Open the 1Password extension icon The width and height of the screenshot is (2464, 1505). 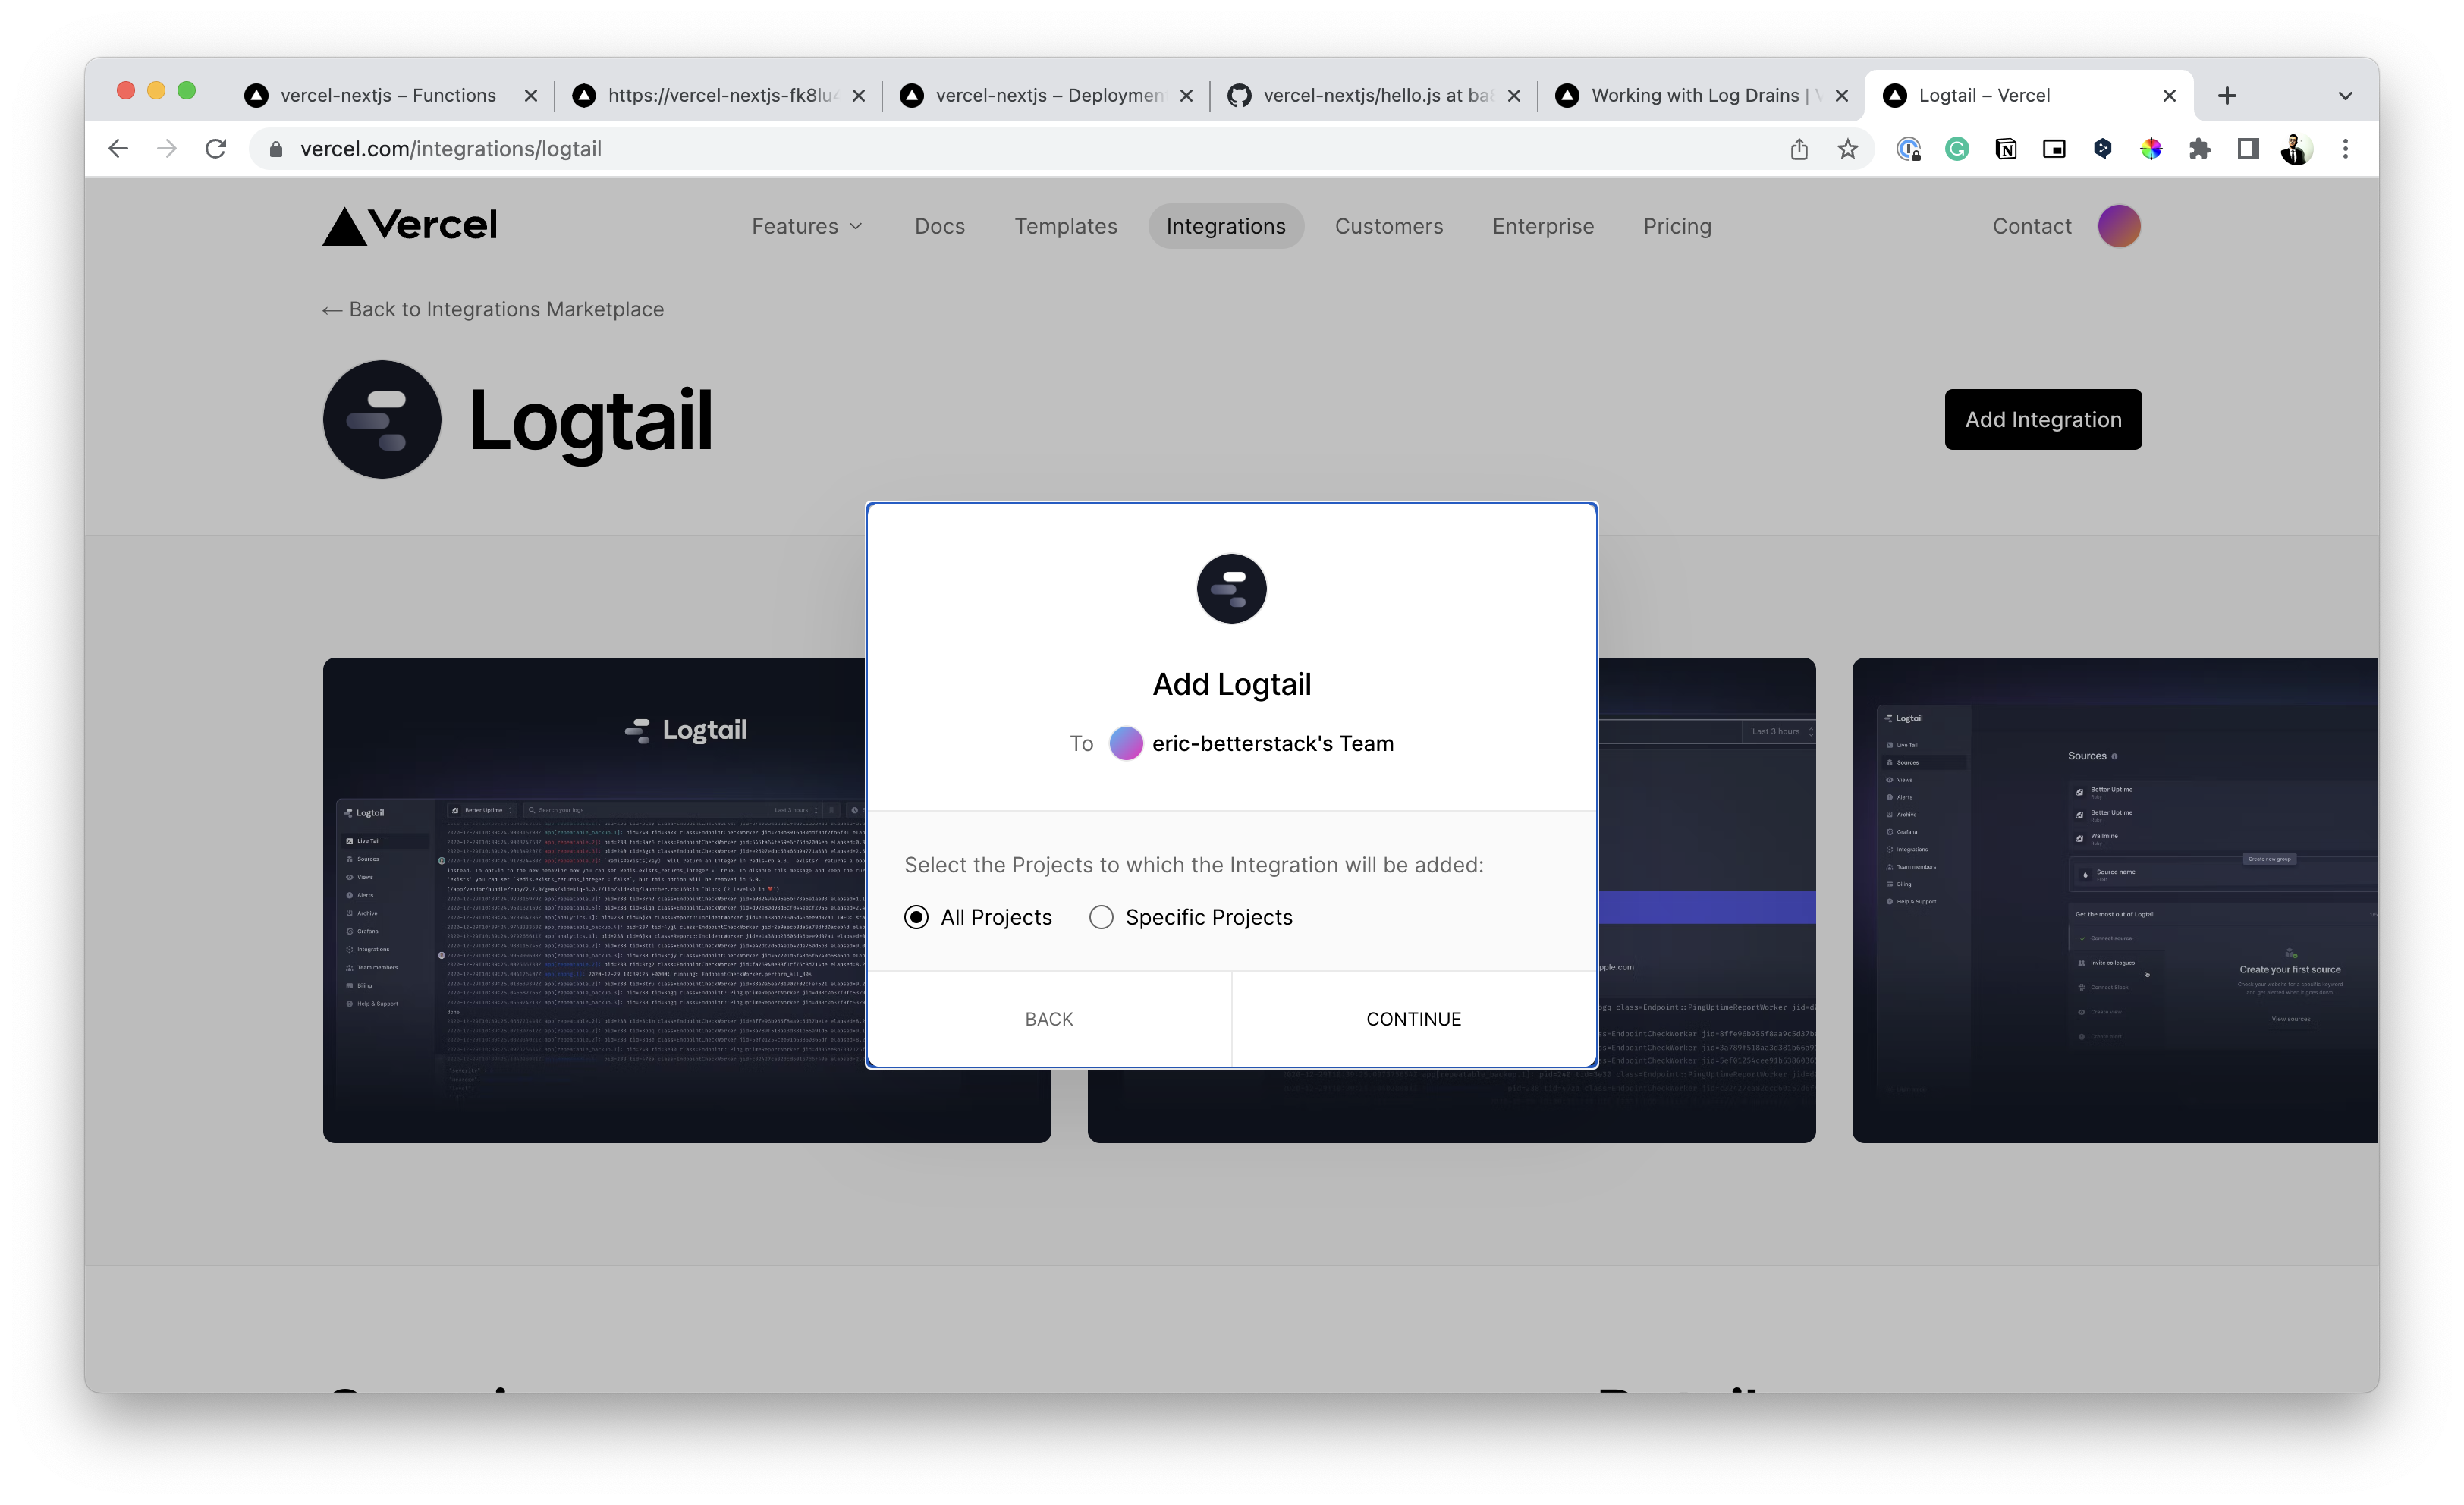click(x=1908, y=149)
